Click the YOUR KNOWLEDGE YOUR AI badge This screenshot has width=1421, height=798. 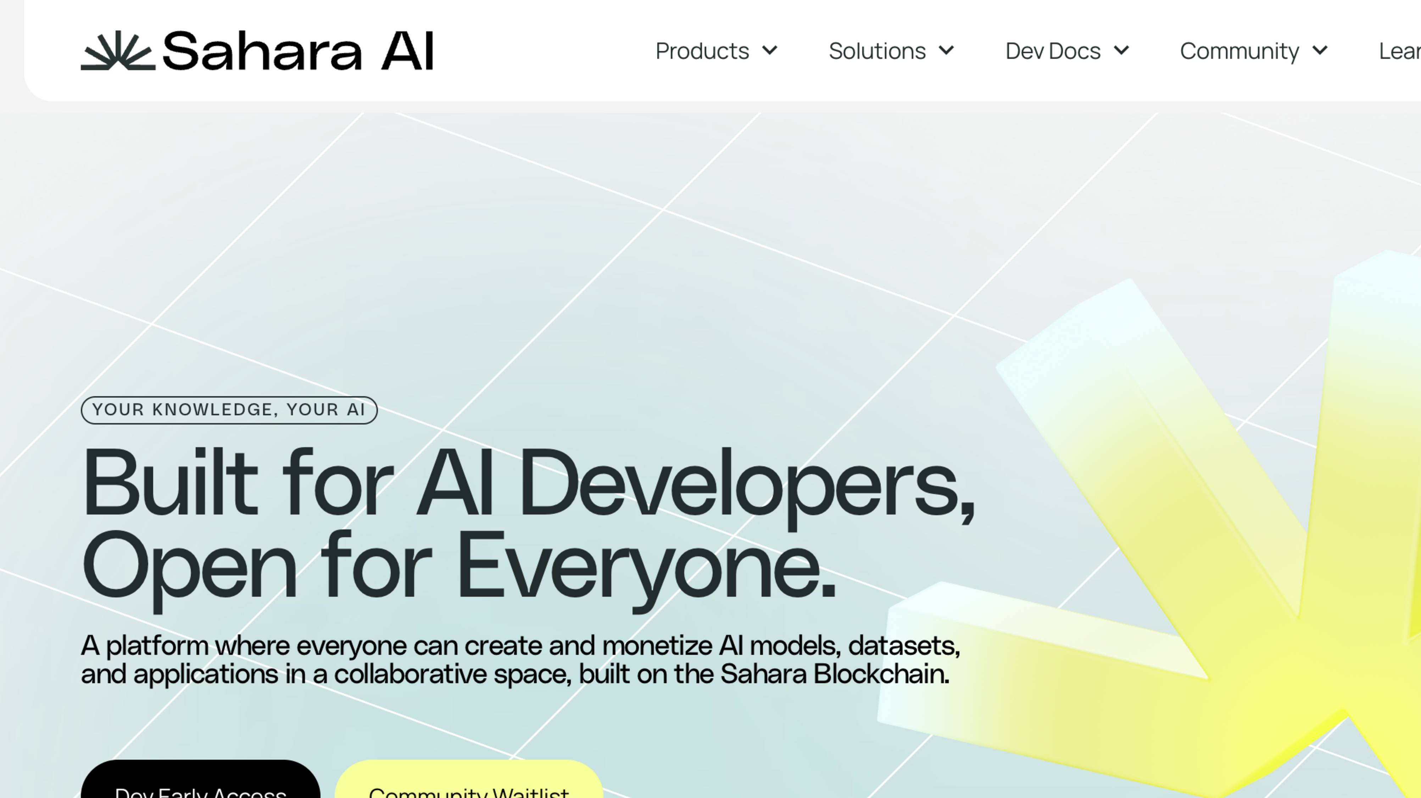pos(228,409)
